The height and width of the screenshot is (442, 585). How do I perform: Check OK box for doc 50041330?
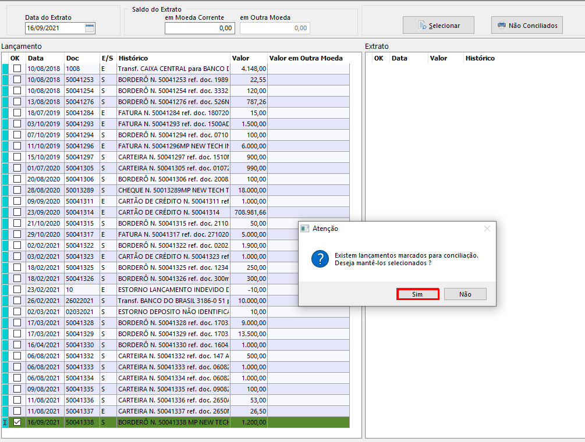point(17,345)
